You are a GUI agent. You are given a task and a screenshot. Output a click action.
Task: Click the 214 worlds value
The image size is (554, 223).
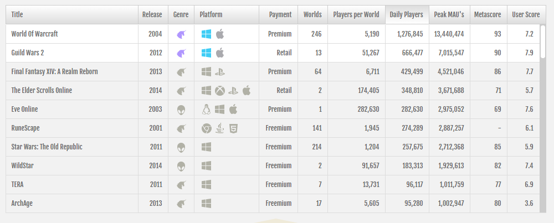316,147
